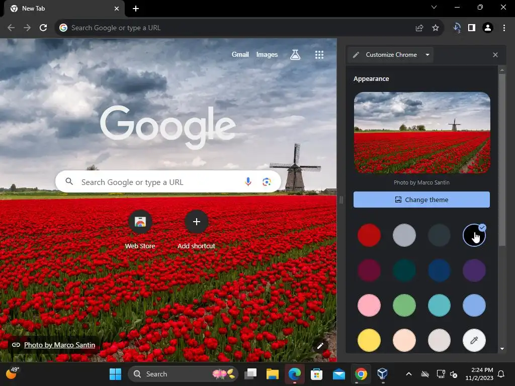Screen dimensions: 515x386
Task: Open the custom color eyedropper picker
Action: 474,340
